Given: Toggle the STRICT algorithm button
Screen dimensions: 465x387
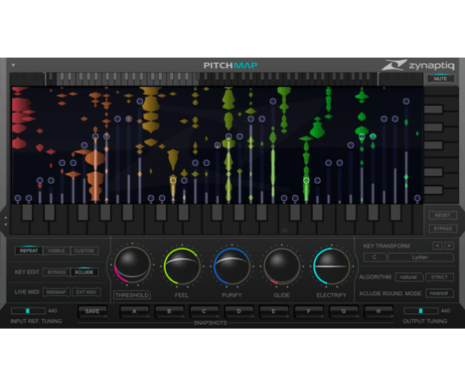Looking at the screenshot, I should click(439, 277).
